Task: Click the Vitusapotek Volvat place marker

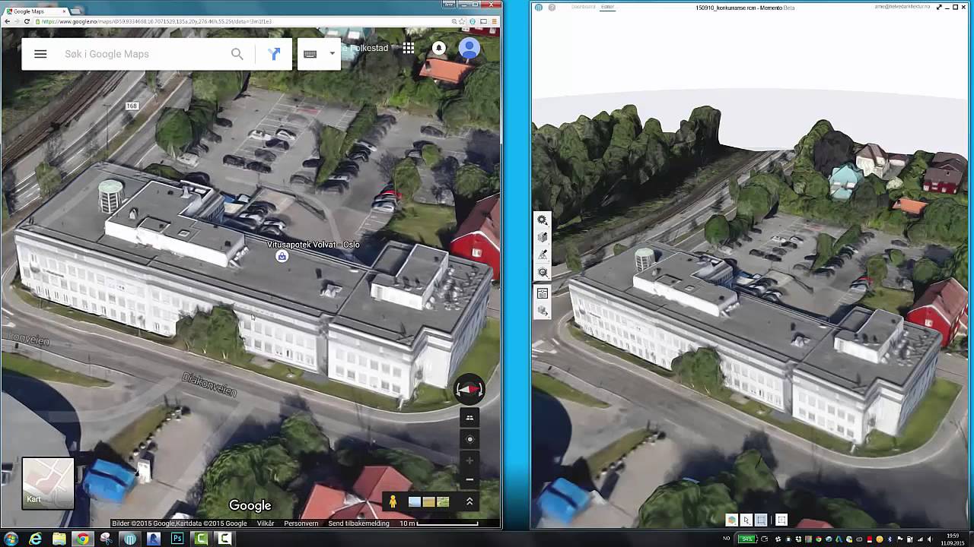Action: point(282,257)
